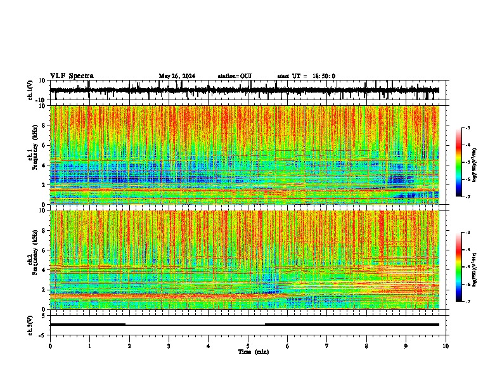Click the 'Time (min)' axis label
502x388 pixels.
(254, 352)
